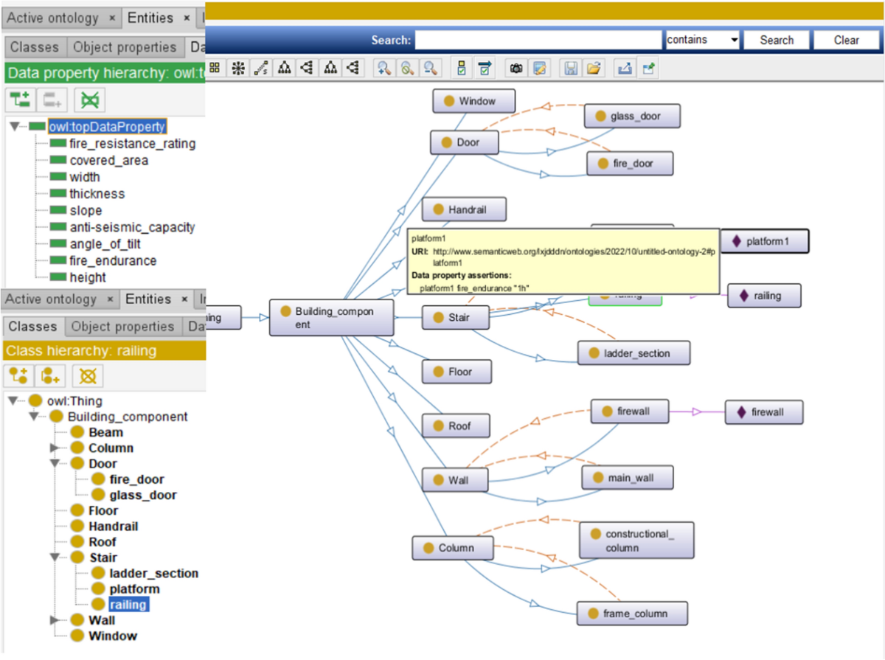This screenshot has height=660, width=885.
Task: Click the add subclass icon in class hierarchy
Action: click(x=18, y=375)
